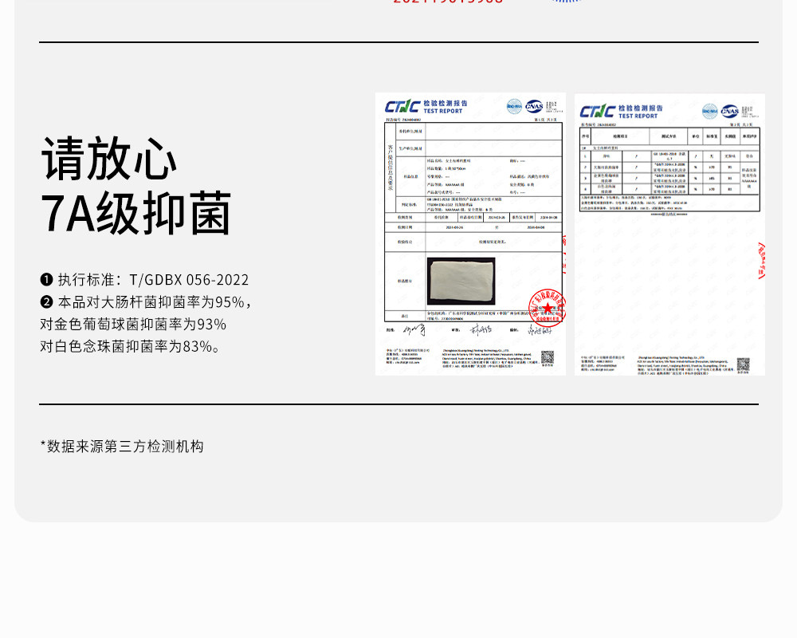Click the heading '7A级抑菌'
This screenshot has width=797, height=638.
135,213
